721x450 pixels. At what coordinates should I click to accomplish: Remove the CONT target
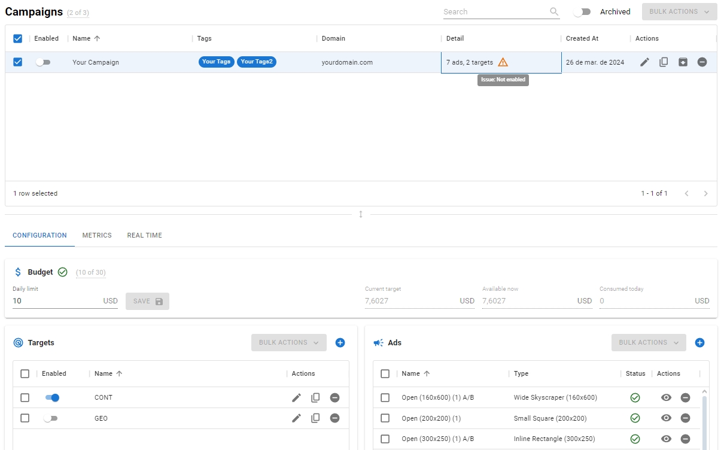[334, 398]
